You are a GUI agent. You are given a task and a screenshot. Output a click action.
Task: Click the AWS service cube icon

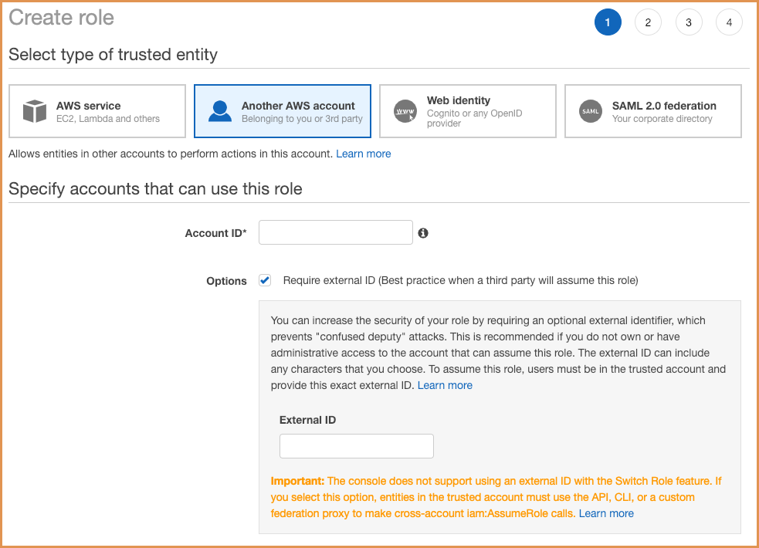pyautogui.click(x=35, y=111)
